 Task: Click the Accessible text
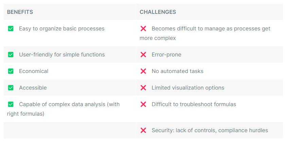[33, 88]
